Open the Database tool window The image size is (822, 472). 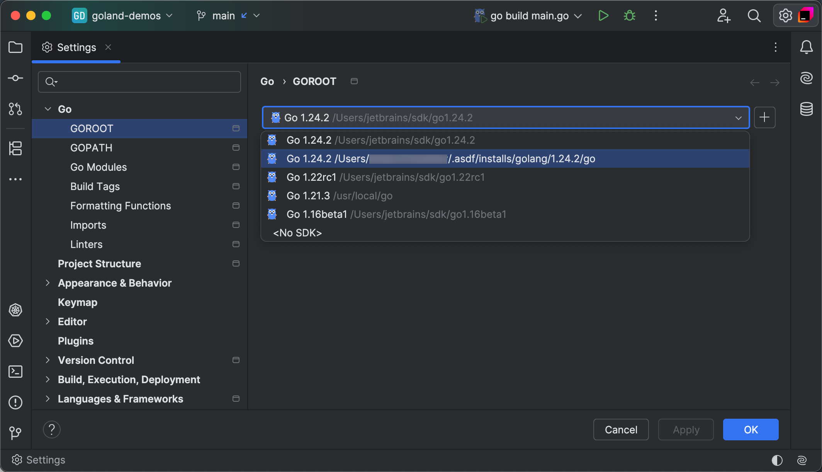coord(807,109)
